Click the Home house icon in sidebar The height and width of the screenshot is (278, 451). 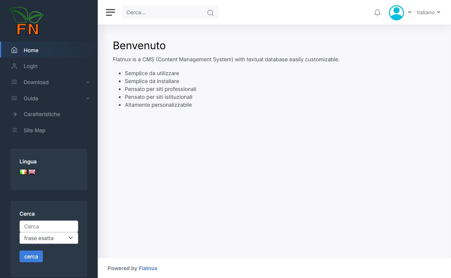pos(14,50)
